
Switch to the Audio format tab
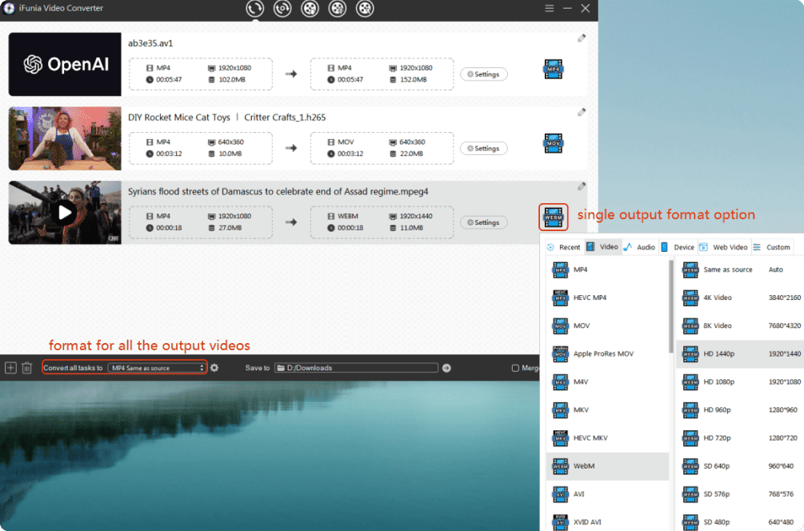coord(639,247)
